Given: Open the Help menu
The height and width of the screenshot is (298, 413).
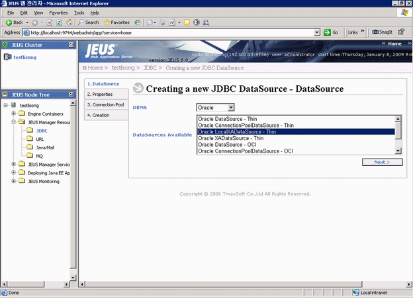Looking at the screenshot, I should 95,13.
